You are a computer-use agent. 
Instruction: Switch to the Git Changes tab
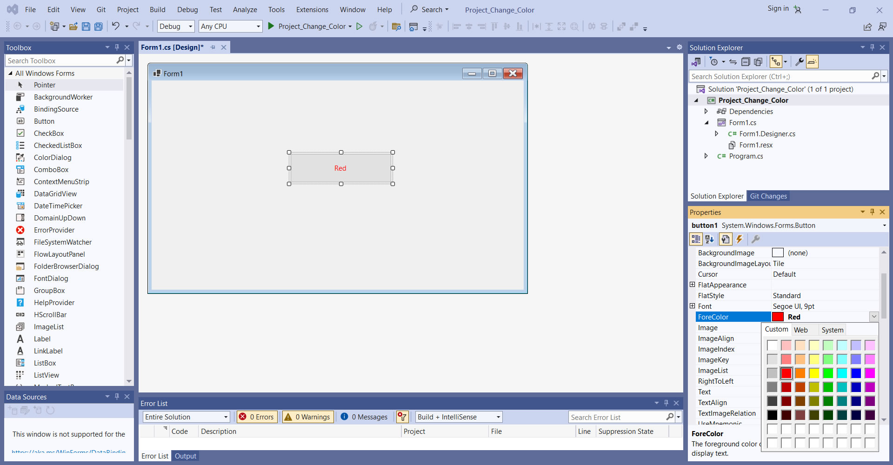[x=768, y=196]
